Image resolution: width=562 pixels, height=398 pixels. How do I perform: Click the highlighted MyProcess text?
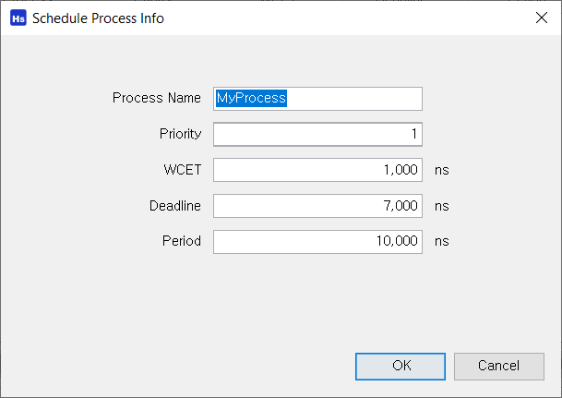tap(251, 98)
